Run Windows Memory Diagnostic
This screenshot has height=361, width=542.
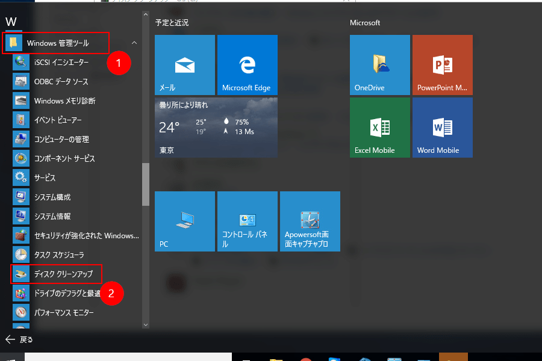click(55, 100)
